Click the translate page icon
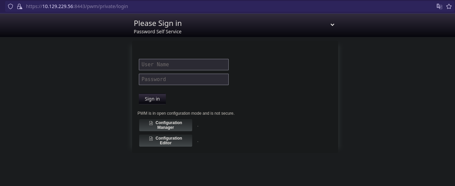Viewport: 455px width, 186px height. tap(439, 6)
